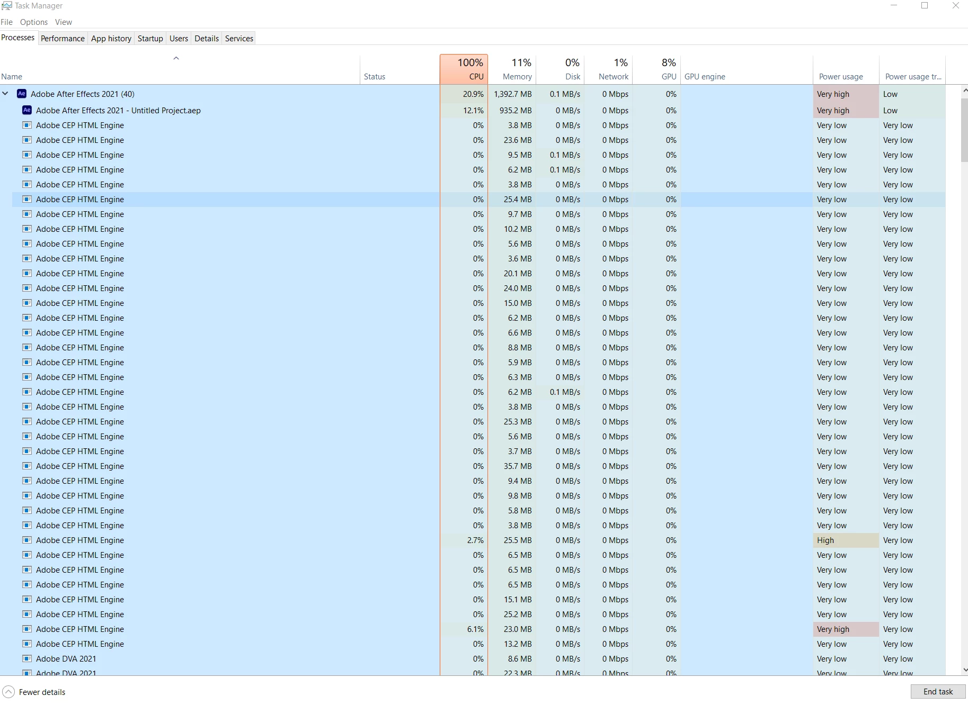Sort by the Power usage column header
The height and width of the screenshot is (705, 968).
click(x=846, y=69)
